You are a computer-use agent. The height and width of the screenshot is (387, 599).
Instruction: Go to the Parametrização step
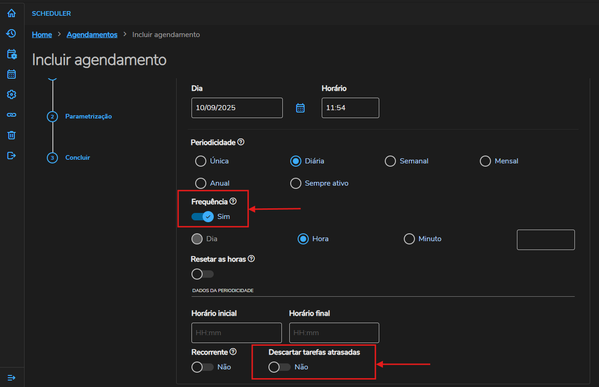(x=88, y=117)
